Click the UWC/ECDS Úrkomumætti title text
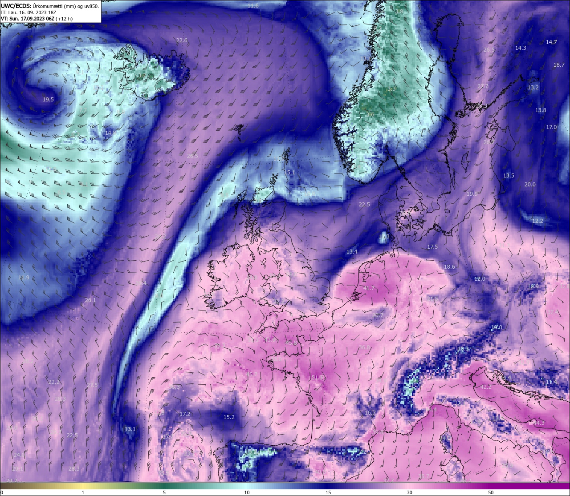The image size is (570, 496). [x=50, y=6]
